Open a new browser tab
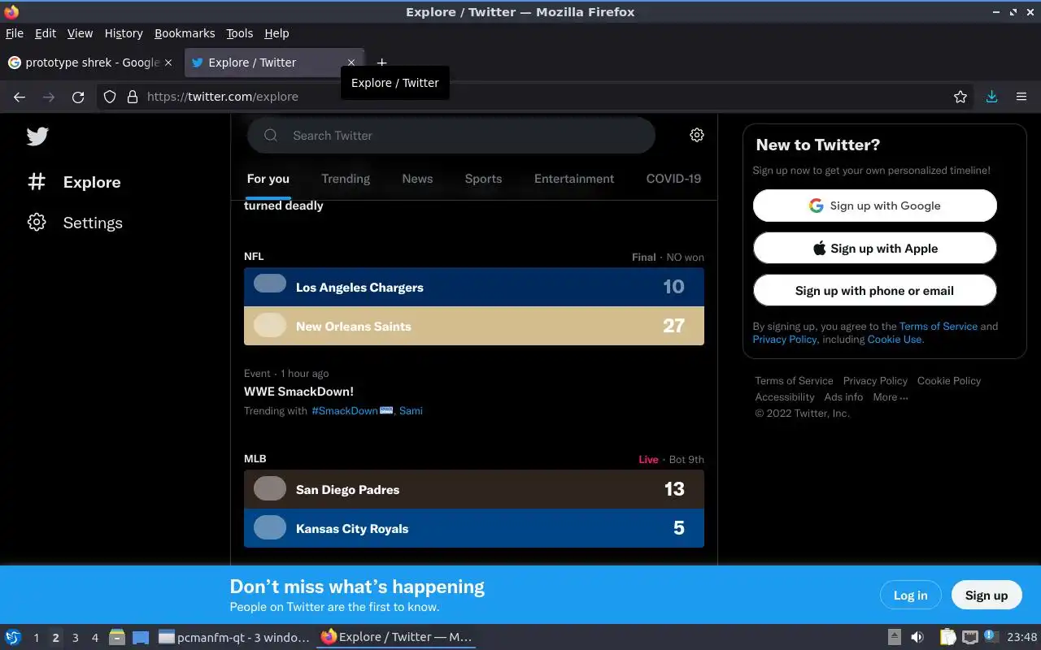The width and height of the screenshot is (1041, 650). tap(381, 63)
